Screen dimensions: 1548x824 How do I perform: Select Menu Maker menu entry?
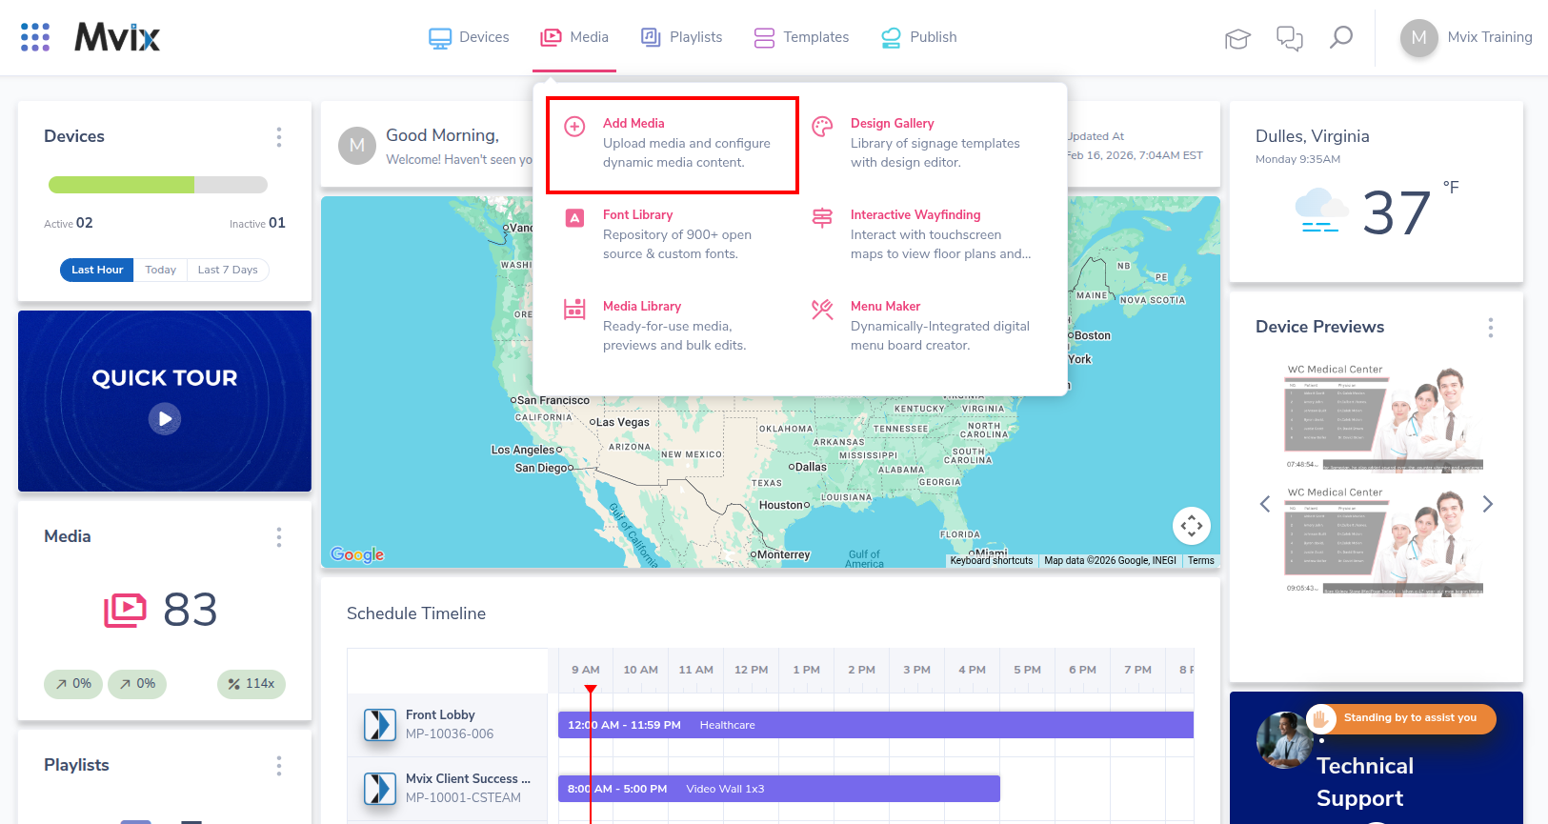pos(924,326)
